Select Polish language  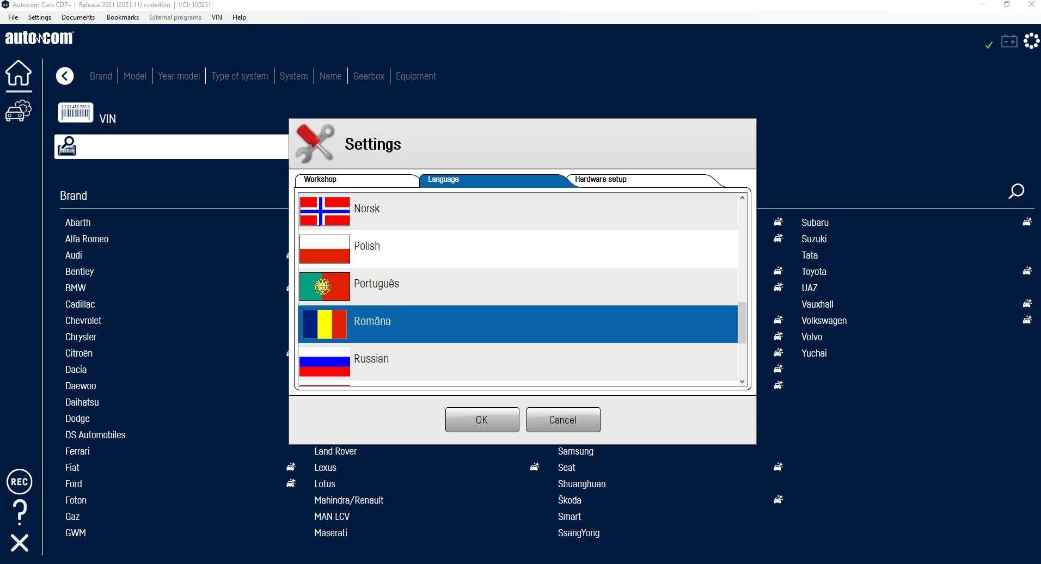click(518, 249)
